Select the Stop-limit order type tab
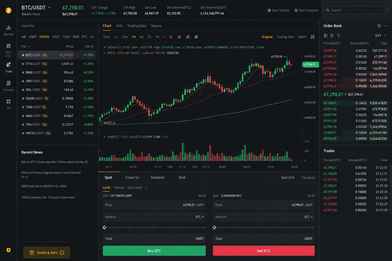The width and height of the screenshot is (392, 261). pos(135,188)
